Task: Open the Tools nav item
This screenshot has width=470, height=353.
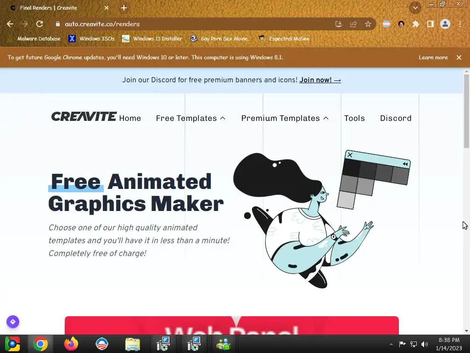Action: (354, 118)
